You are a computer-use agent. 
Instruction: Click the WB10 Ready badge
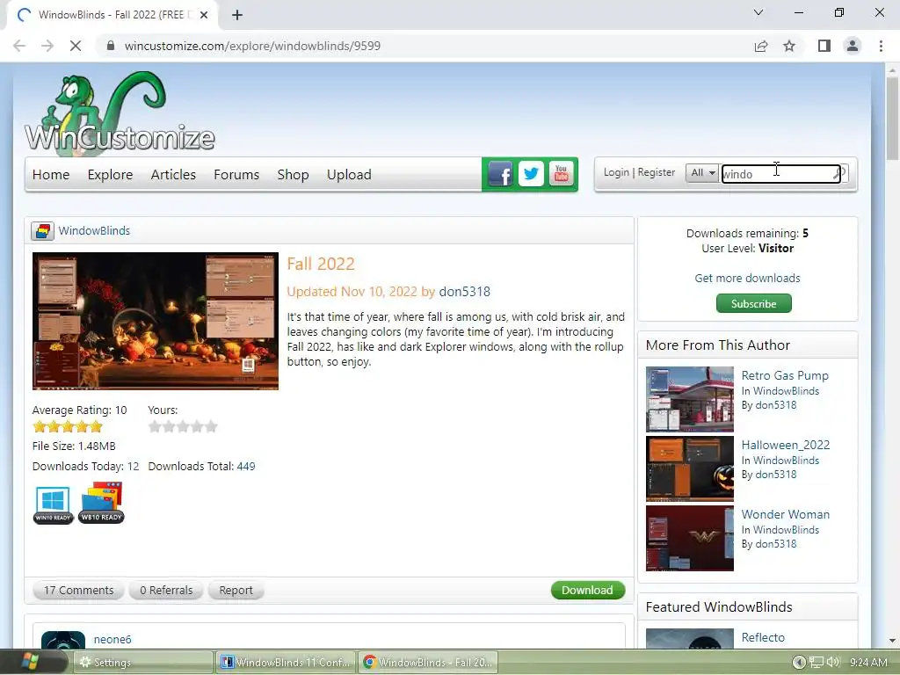pos(102,503)
